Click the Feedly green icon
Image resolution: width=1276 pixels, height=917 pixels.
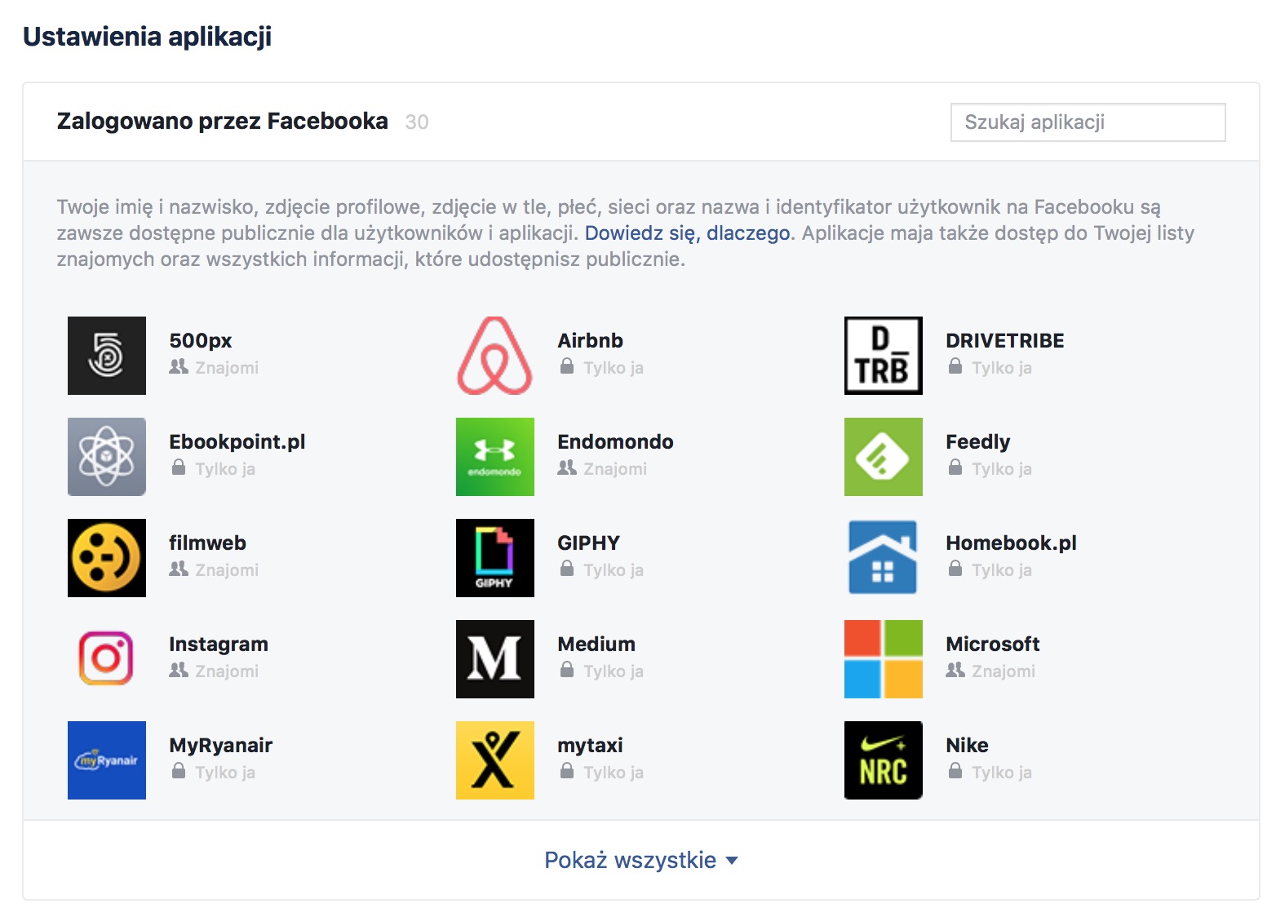coord(883,457)
